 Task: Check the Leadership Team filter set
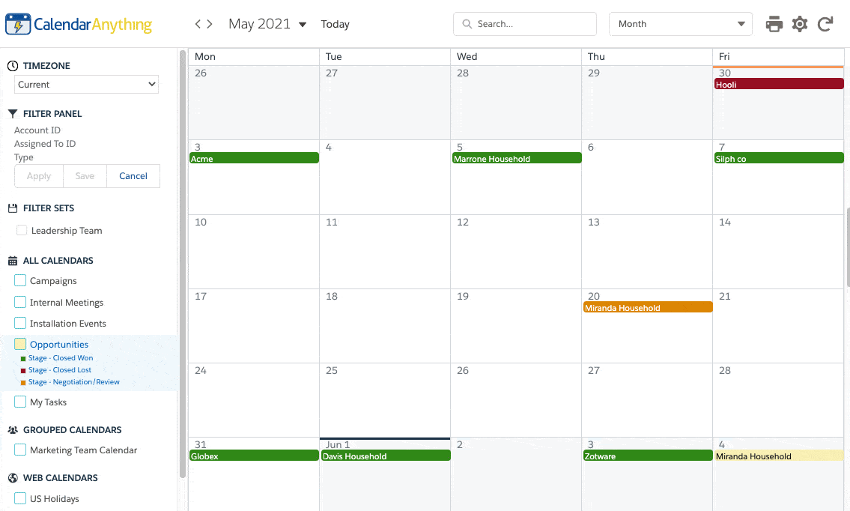(22, 230)
